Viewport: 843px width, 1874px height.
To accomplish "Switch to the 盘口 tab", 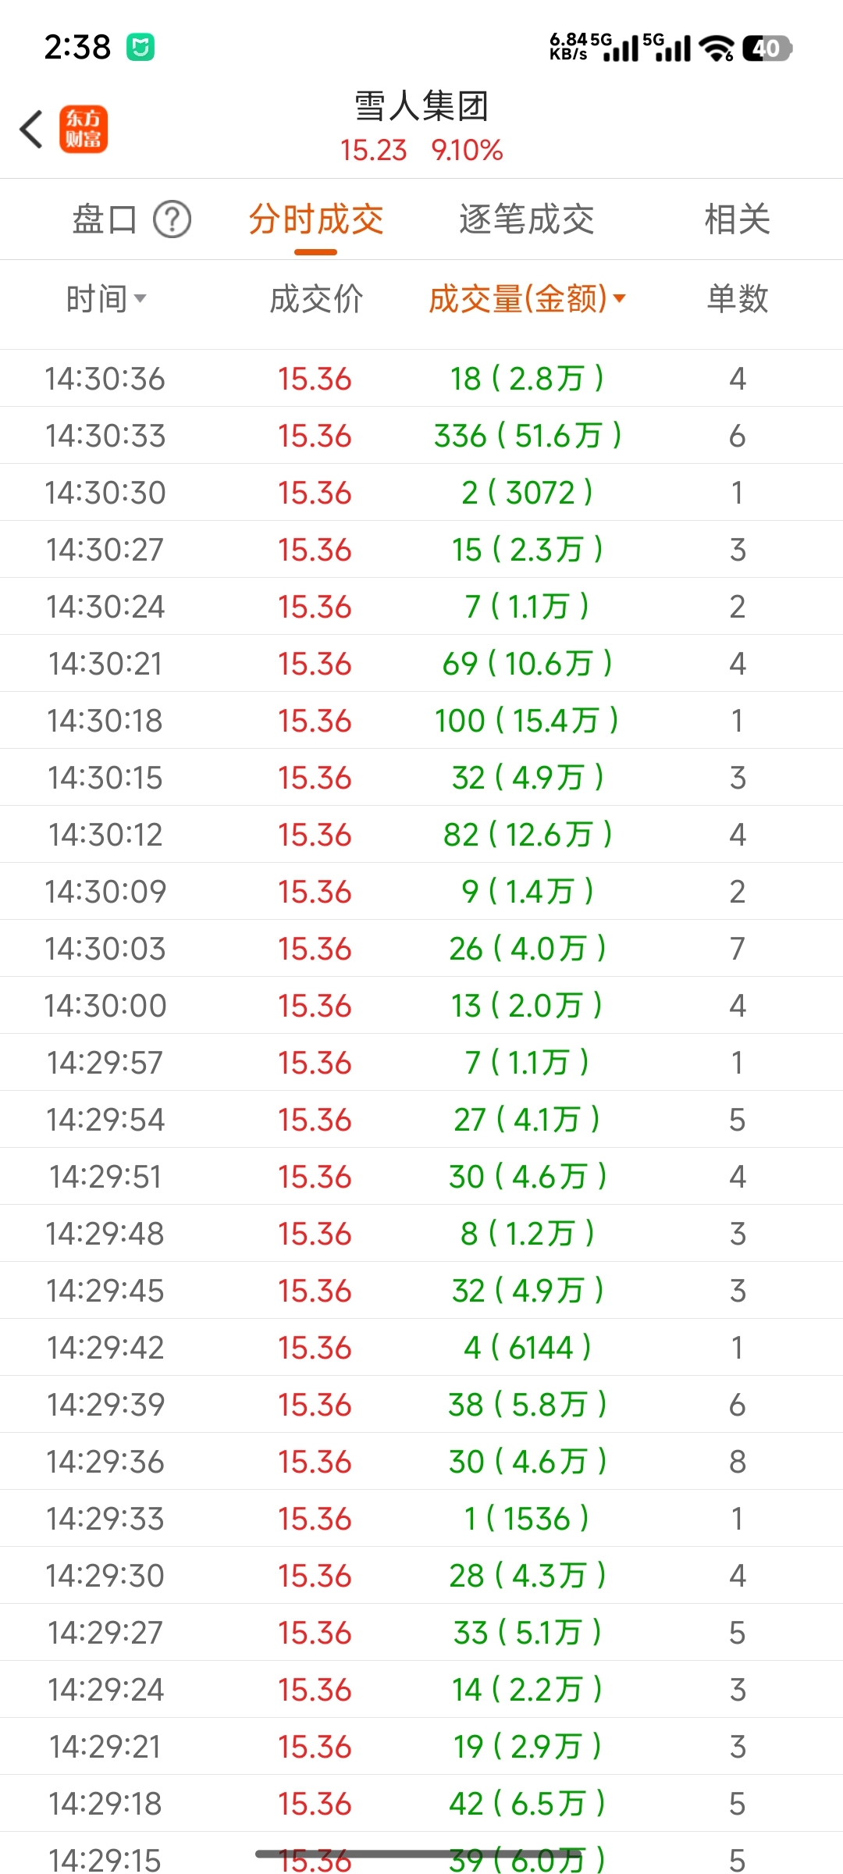I will (x=105, y=219).
